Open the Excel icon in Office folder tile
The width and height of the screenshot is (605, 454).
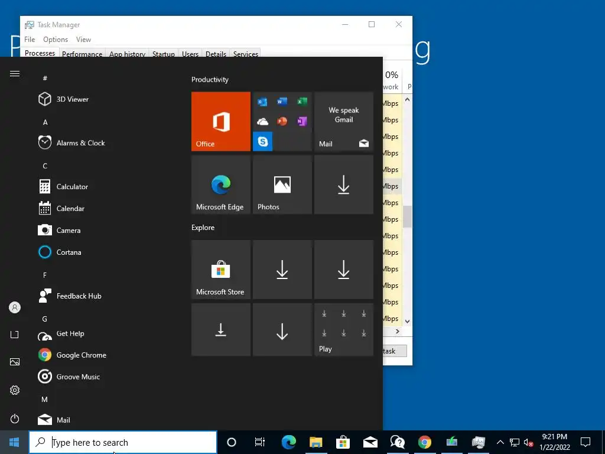coord(302,102)
